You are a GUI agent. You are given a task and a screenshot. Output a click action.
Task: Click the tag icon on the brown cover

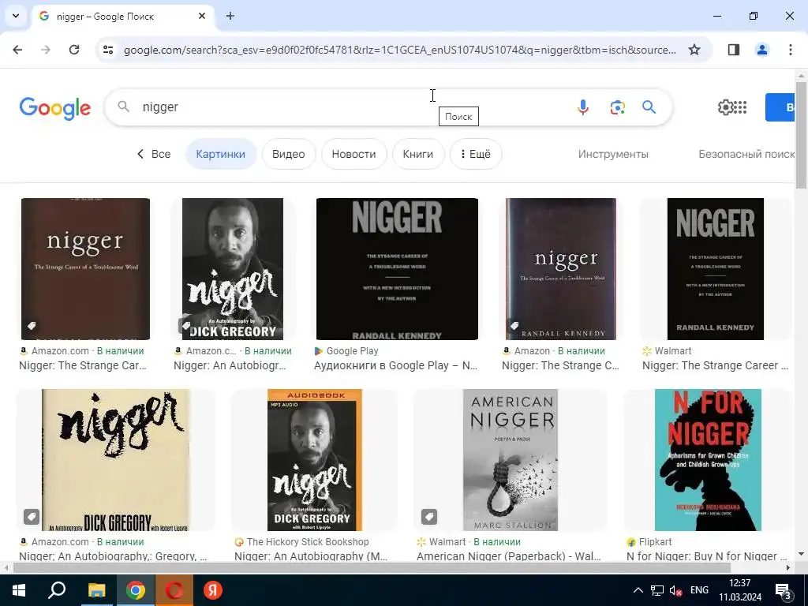tap(32, 326)
